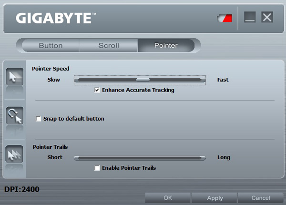Click the GIGABYTE logo

[56, 18]
